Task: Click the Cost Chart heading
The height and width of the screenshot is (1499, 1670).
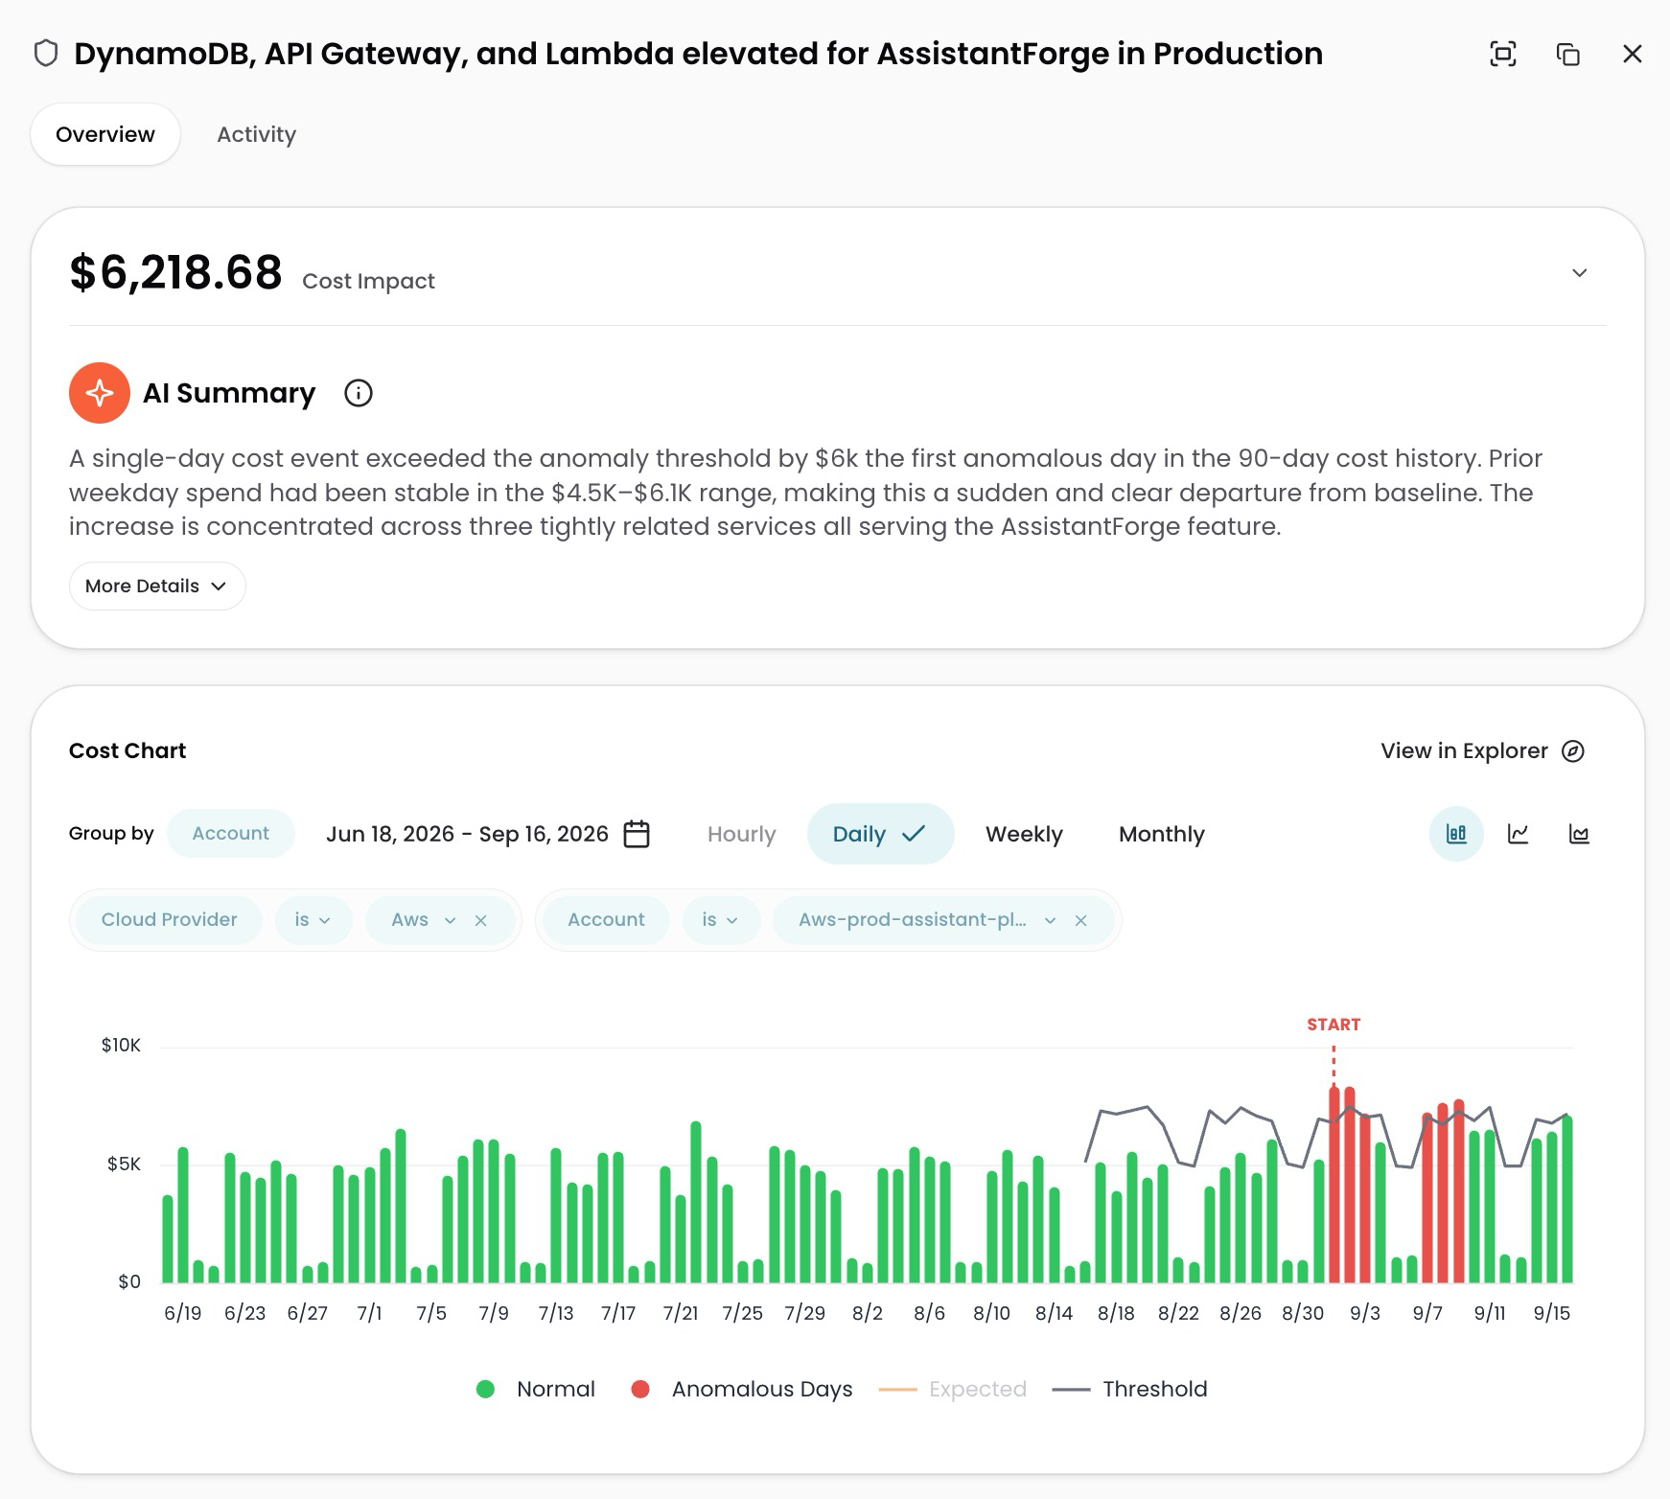Action: tap(128, 751)
